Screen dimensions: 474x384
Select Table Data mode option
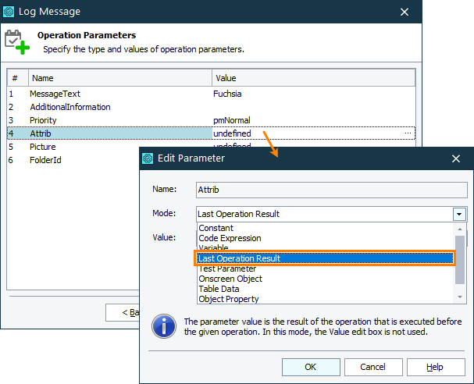point(218,289)
